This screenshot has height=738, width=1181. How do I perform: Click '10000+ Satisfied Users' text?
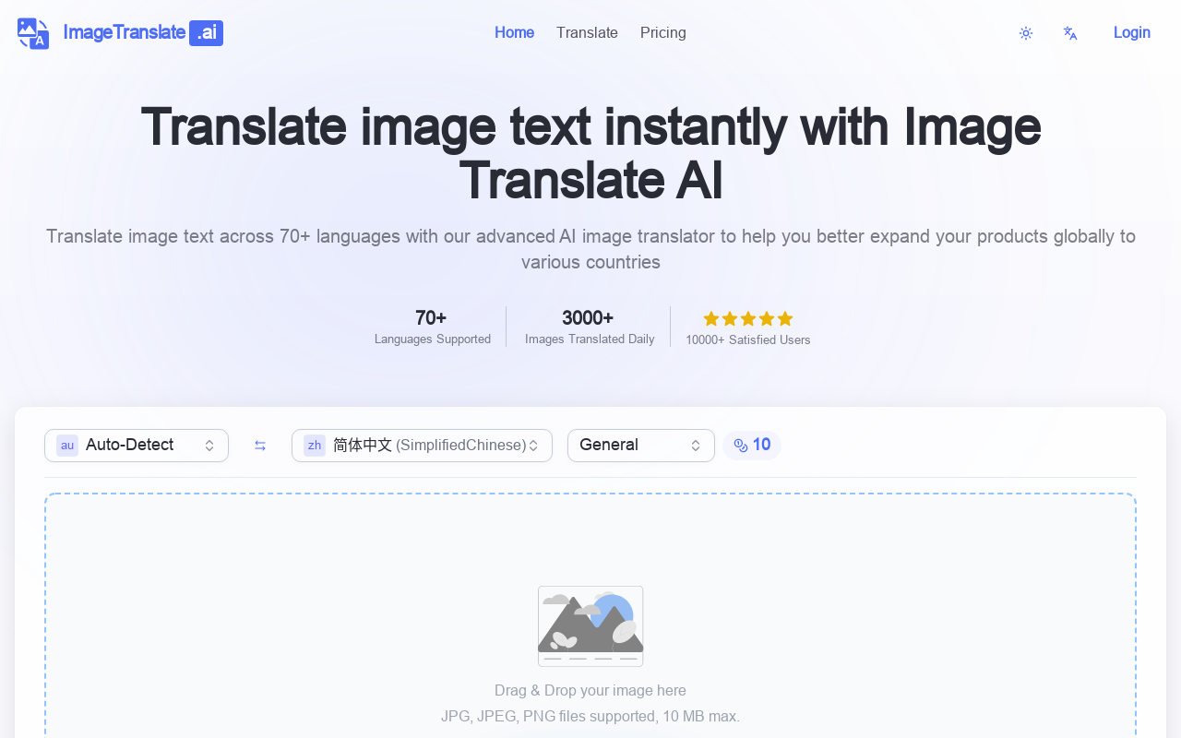[748, 340]
